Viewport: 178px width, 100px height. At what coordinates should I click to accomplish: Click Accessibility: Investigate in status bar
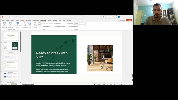(28, 84)
